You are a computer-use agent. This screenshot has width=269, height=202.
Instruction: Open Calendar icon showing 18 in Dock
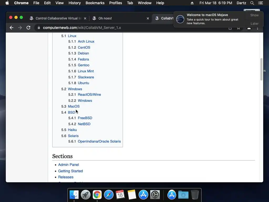tap(120, 195)
